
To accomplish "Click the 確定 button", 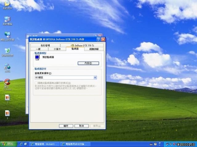I will point(66,126).
